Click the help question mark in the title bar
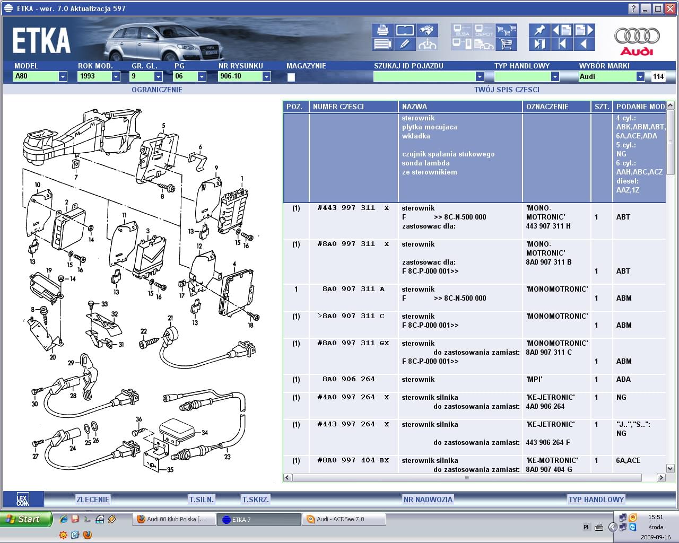This screenshot has width=679, height=543. (634, 8)
